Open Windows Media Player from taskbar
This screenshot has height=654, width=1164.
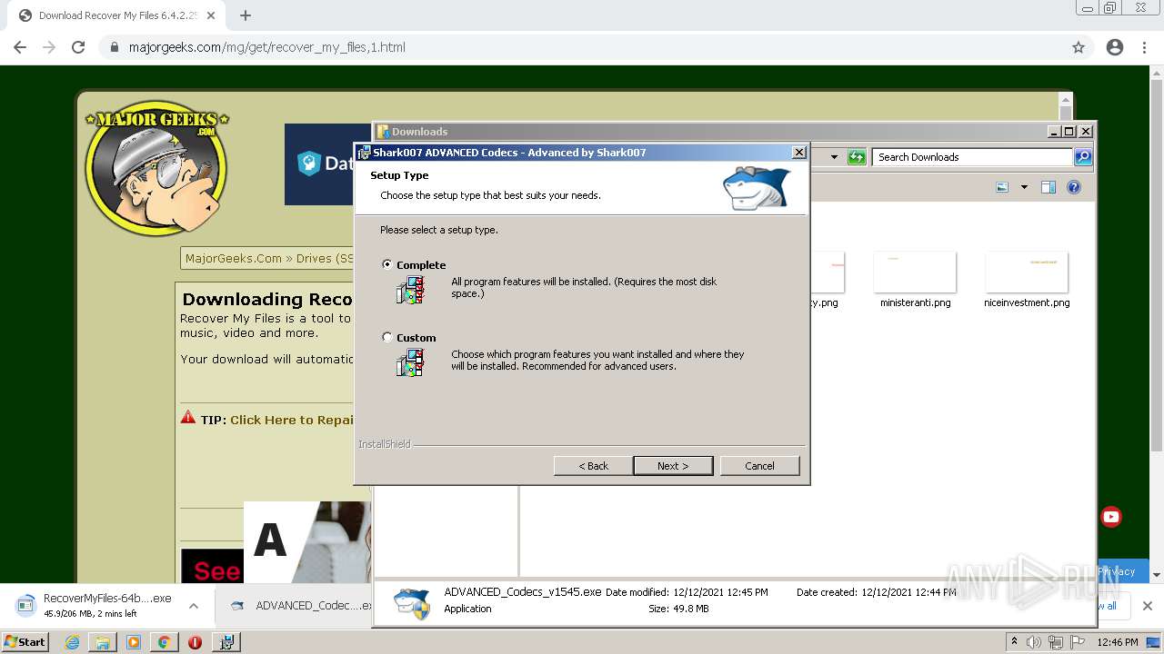133,641
